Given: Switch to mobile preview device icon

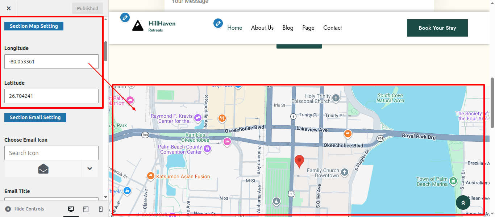Looking at the screenshot, I should (101, 209).
